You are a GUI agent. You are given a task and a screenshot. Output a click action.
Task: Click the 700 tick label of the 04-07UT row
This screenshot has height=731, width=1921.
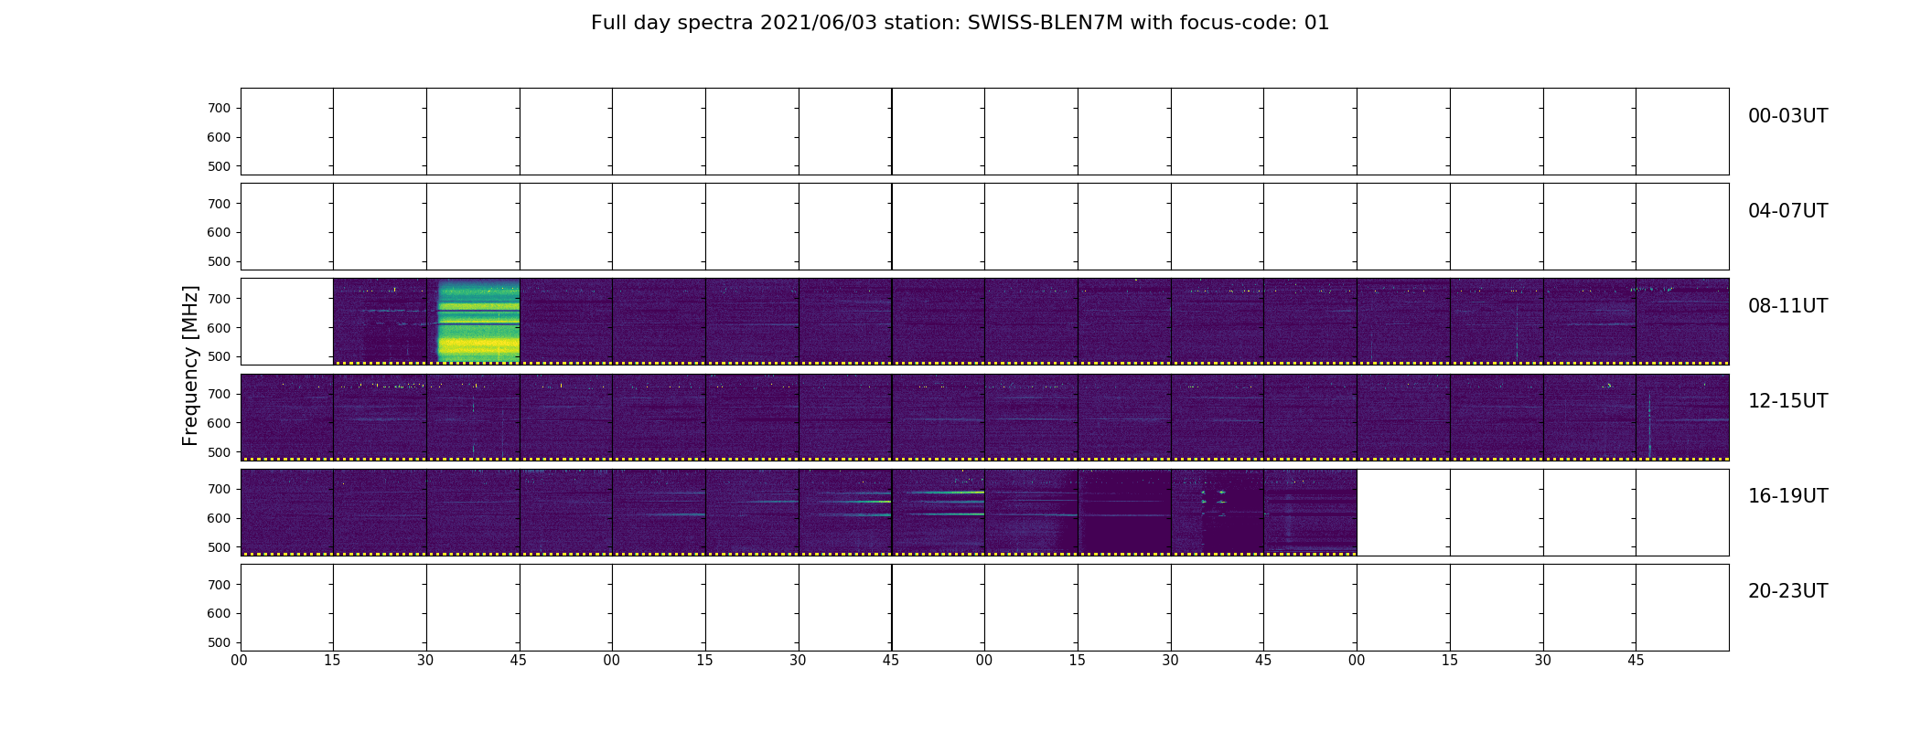pyautogui.click(x=219, y=204)
